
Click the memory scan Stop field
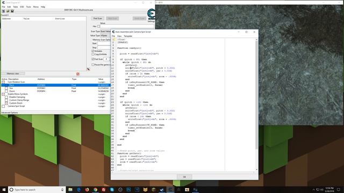104,47
